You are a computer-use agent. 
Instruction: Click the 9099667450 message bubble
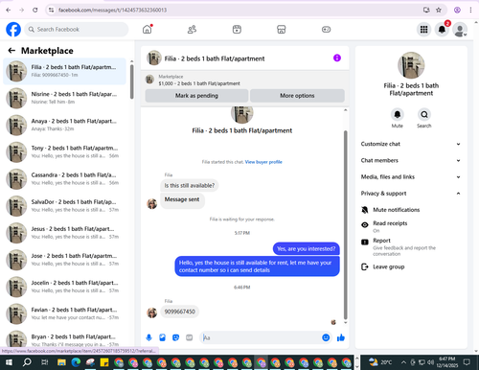[180, 312]
